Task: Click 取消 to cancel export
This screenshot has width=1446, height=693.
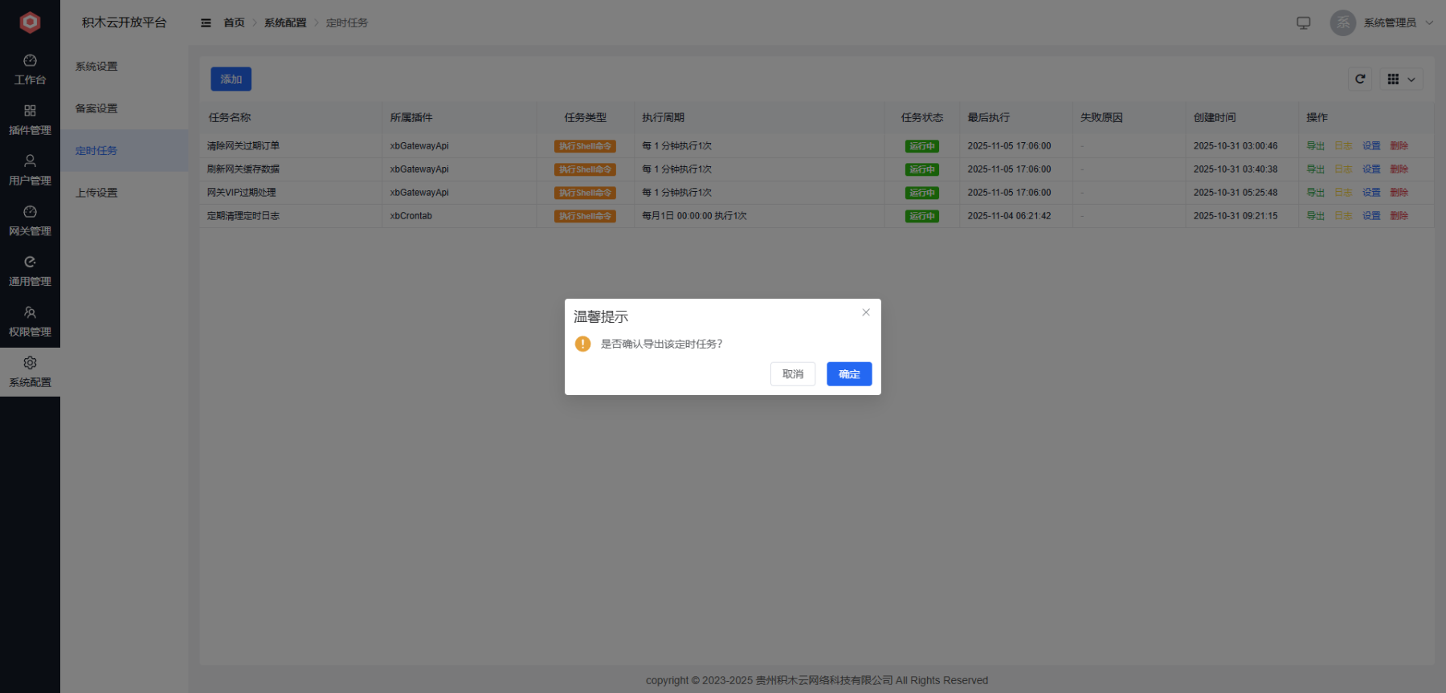Action: tap(792, 374)
